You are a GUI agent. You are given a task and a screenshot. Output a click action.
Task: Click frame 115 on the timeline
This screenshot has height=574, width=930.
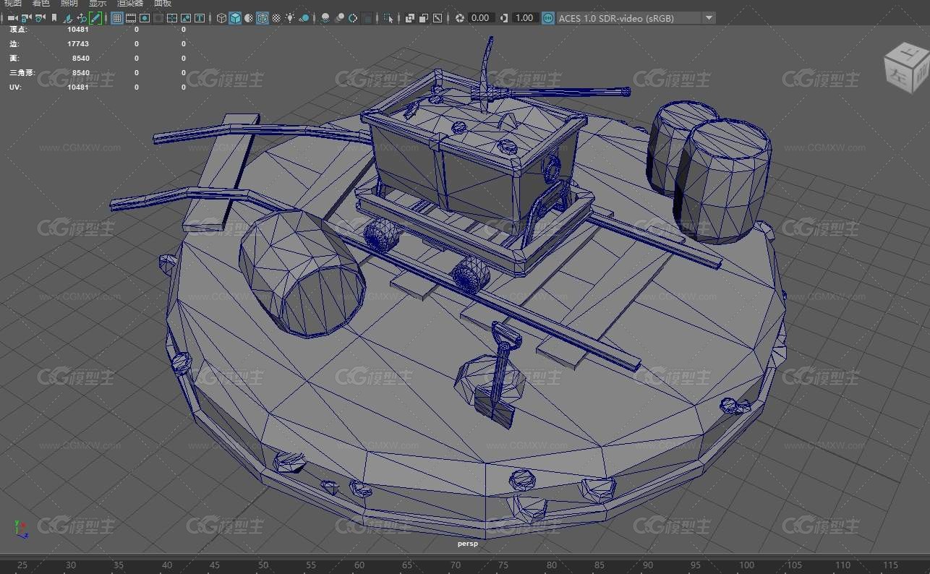891,565
